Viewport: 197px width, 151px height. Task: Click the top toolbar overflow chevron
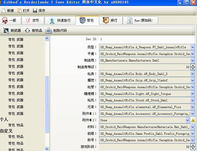click(196, 14)
